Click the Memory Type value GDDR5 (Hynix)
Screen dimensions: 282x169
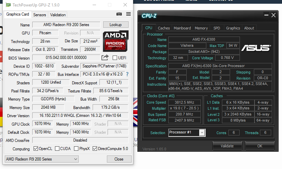tap(53, 99)
